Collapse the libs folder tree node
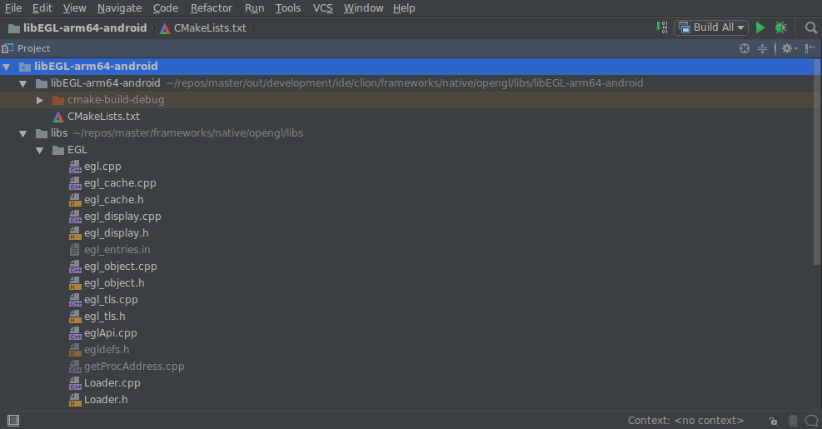This screenshot has width=822, height=429. [23, 133]
